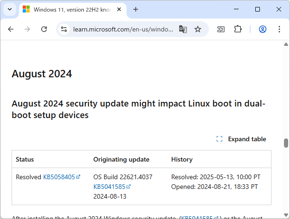Click the scrollbar up arrow
290x219 pixels.
pyautogui.click(x=286, y=44)
